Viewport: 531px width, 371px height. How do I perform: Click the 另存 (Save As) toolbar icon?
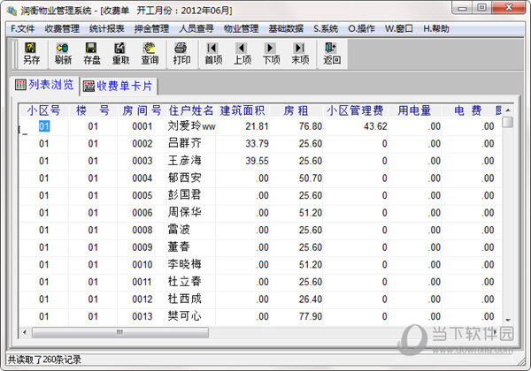31,54
